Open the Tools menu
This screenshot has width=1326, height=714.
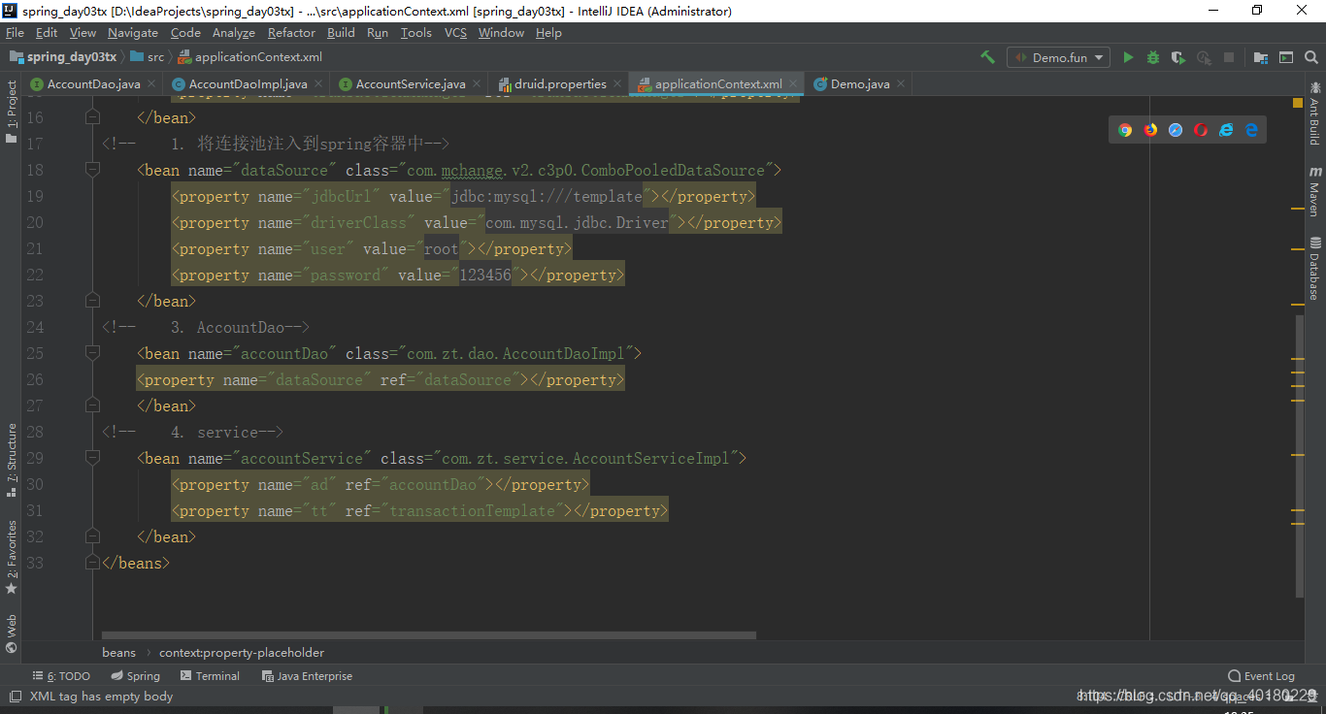[415, 32]
